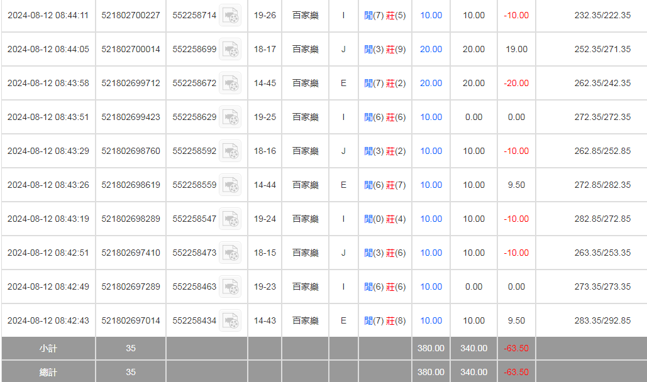This screenshot has height=382, width=647.
Task: Open video replay for game 552258714
Action: pyautogui.click(x=231, y=15)
